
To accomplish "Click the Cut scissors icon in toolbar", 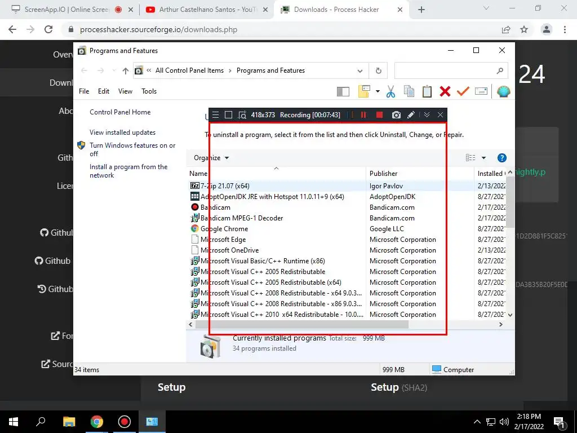I will pos(391,91).
